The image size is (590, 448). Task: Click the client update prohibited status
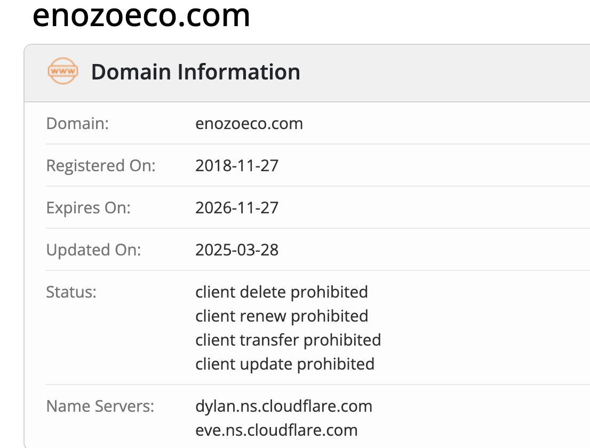(x=285, y=364)
